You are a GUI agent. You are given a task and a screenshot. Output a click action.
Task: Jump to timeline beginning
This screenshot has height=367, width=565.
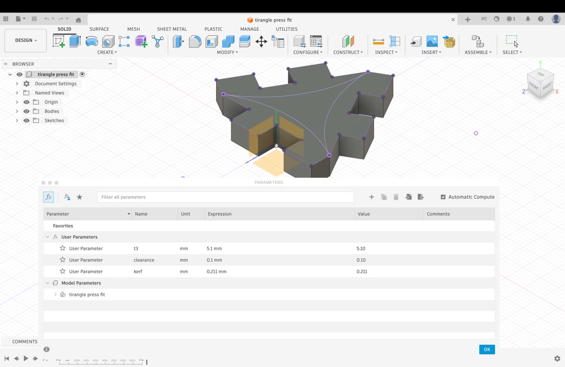click(x=6, y=358)
